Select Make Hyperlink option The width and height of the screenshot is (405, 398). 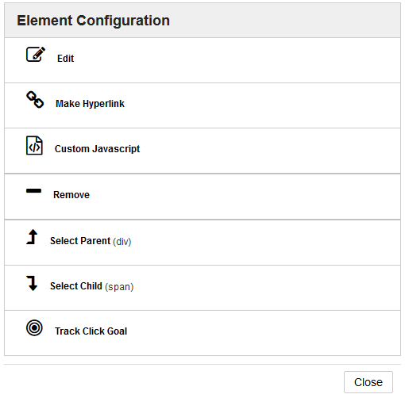click(x=202, y=105)
